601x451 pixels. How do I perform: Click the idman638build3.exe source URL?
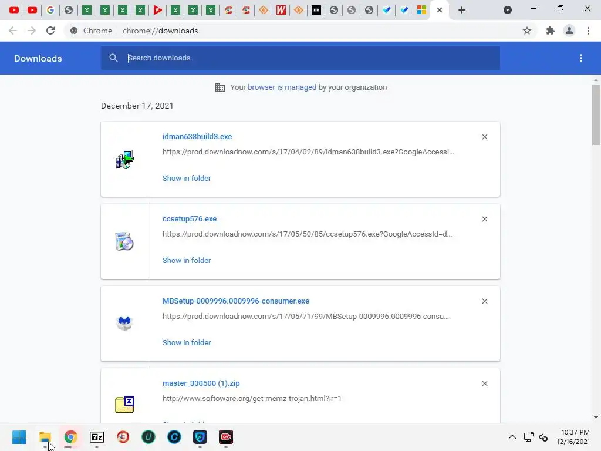pos(308,152)
